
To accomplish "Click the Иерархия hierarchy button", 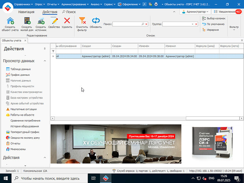I will (211, 30).
